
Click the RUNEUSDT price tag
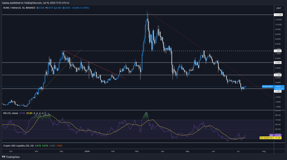pyautogui.click(x=268, y=86)
